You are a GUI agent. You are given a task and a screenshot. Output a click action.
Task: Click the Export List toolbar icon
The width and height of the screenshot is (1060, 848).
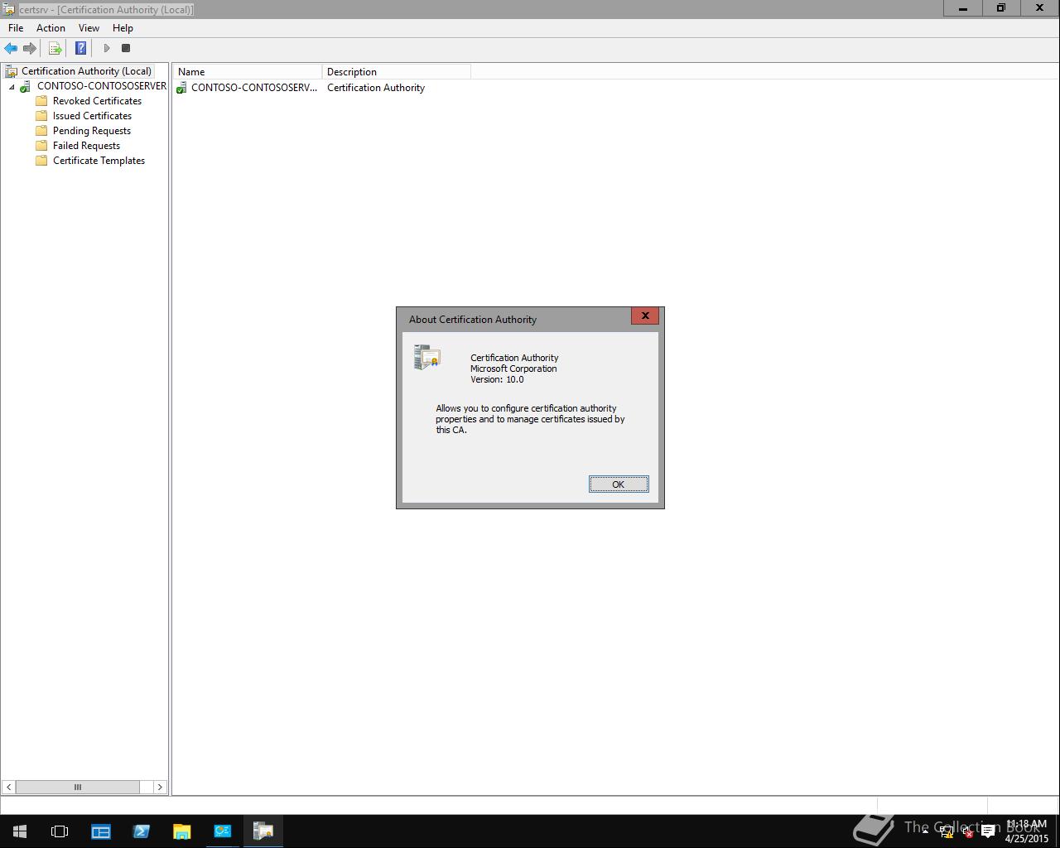tap(55, 48)
